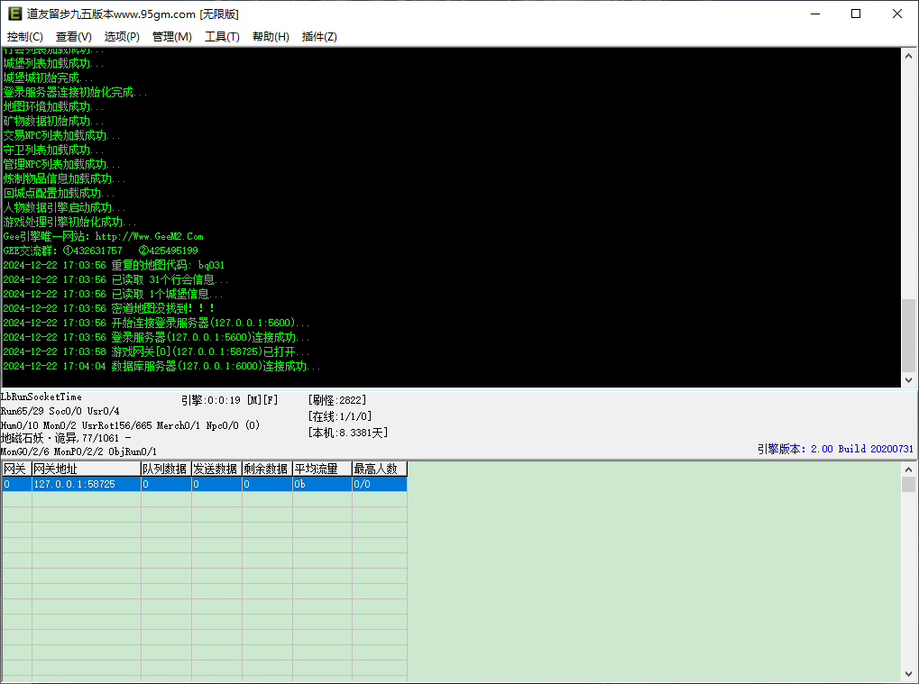Click log scrollbar up arrow
This screenshot has width=919, height=684.
coord(908,56)
